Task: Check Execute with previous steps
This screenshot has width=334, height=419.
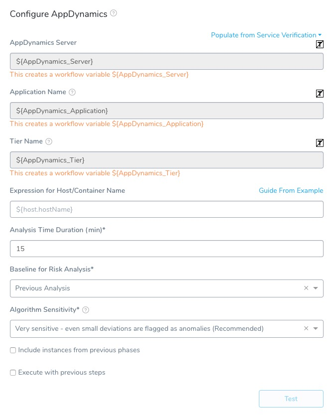Action: point(13,373)
